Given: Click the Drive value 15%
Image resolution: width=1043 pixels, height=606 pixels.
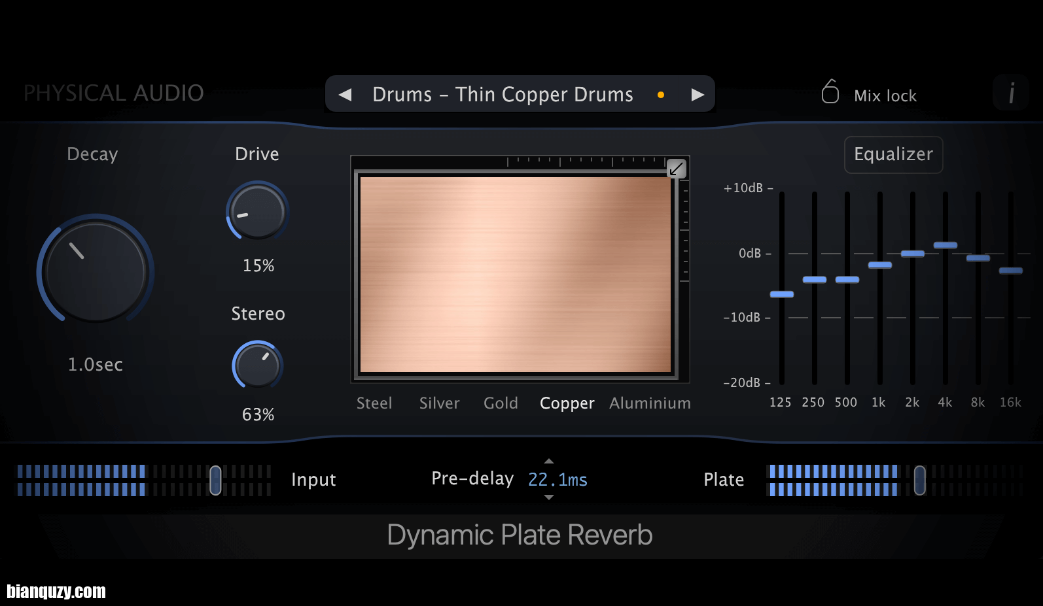Looking at the screenshot, I should (x=258, y=265).
